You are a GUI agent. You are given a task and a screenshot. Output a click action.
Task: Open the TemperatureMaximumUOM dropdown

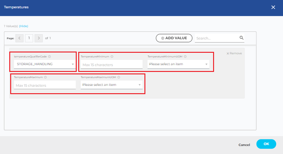(x=112, y=85)
